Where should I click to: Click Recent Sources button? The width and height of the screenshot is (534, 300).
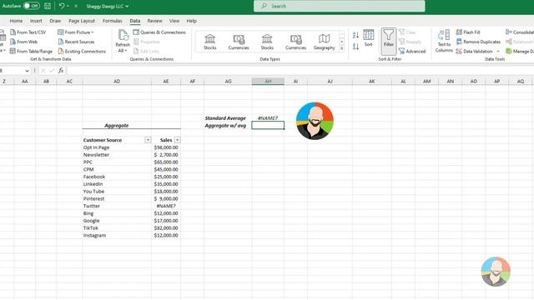(76, 42)
